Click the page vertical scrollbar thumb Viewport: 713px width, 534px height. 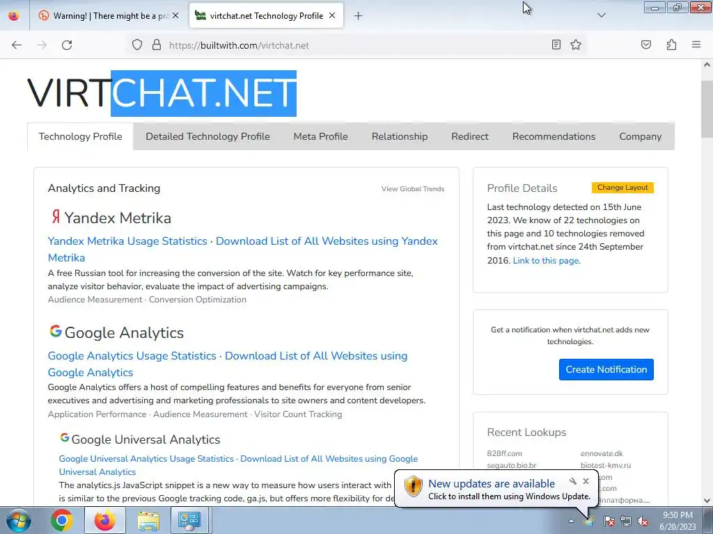[x=707, y=109]
